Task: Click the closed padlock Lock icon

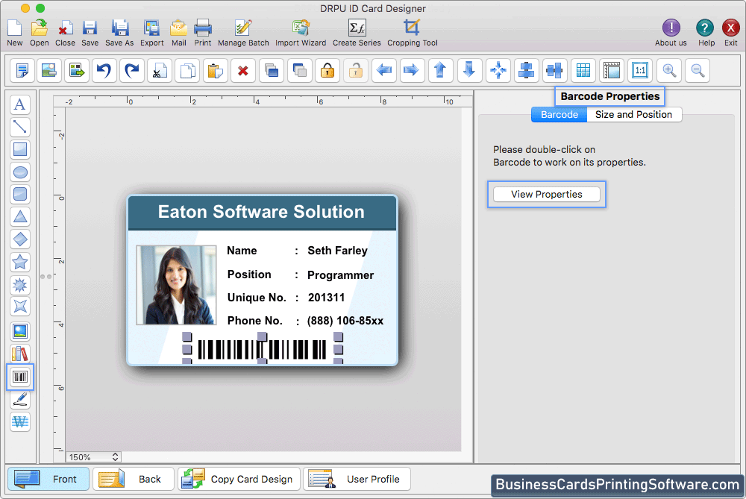Action: click(327, 70)
